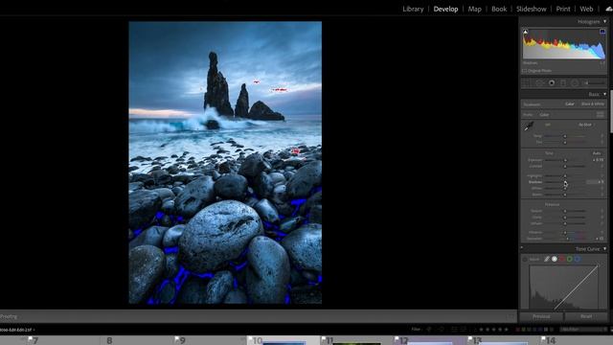Screen dimensions: 613x345
Task: Click the Blacks slider handle
Action: [565, 195]
